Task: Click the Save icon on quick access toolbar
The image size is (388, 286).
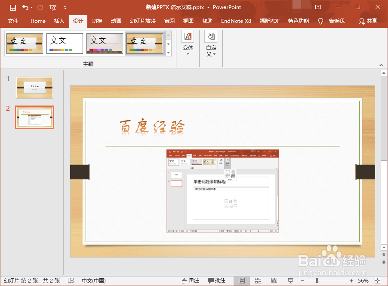Action: tap(13, 7)
